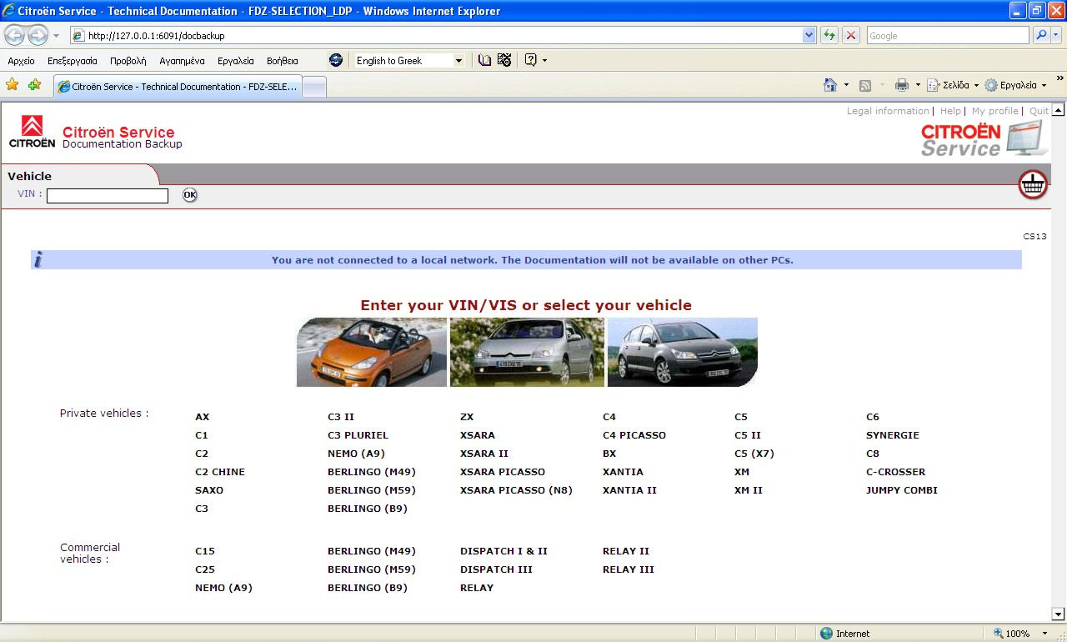The height and width of the screenshot is (642, 1067).
Task: Open the Αρχείο menu
Action: (21, 61)
